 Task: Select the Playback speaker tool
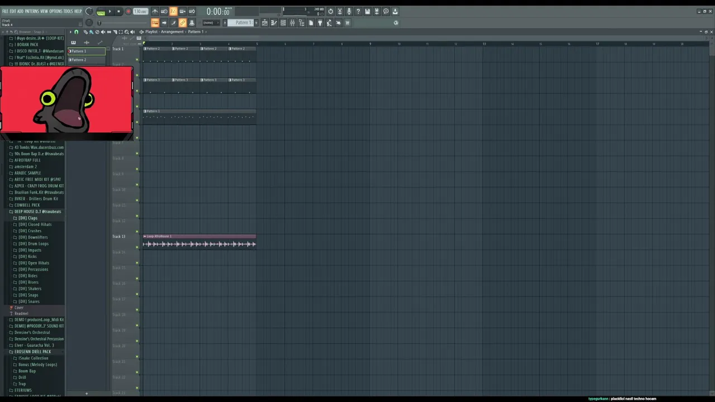132,32
